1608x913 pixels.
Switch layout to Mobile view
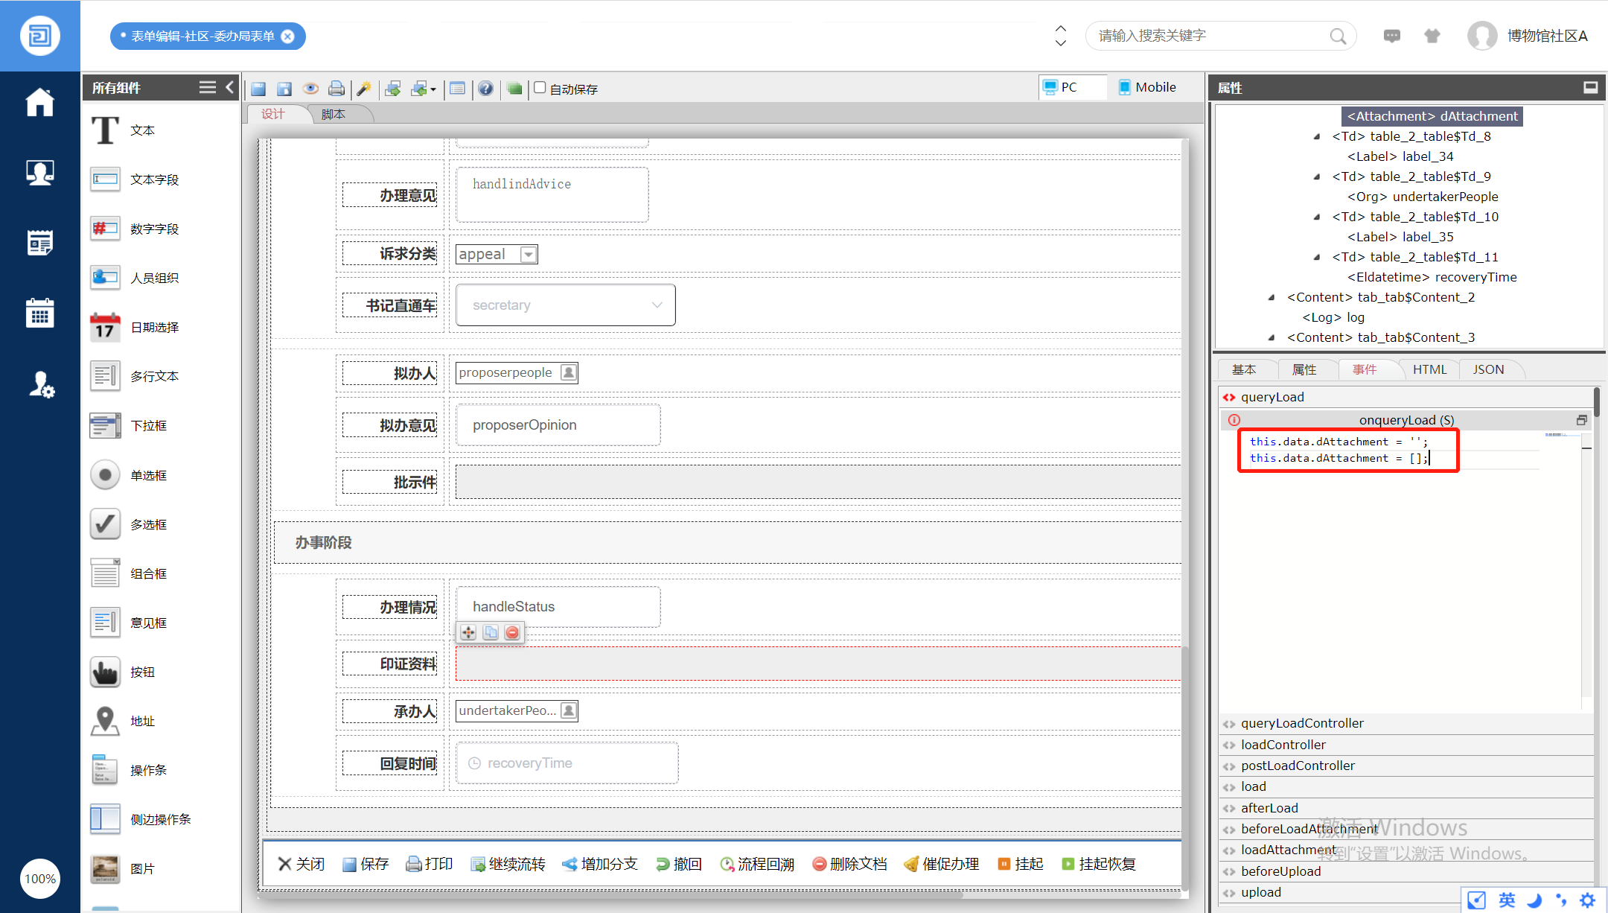(1147, 87)
